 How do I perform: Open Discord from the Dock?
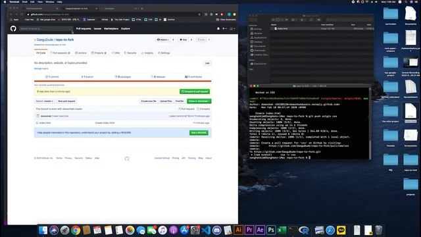216,230
